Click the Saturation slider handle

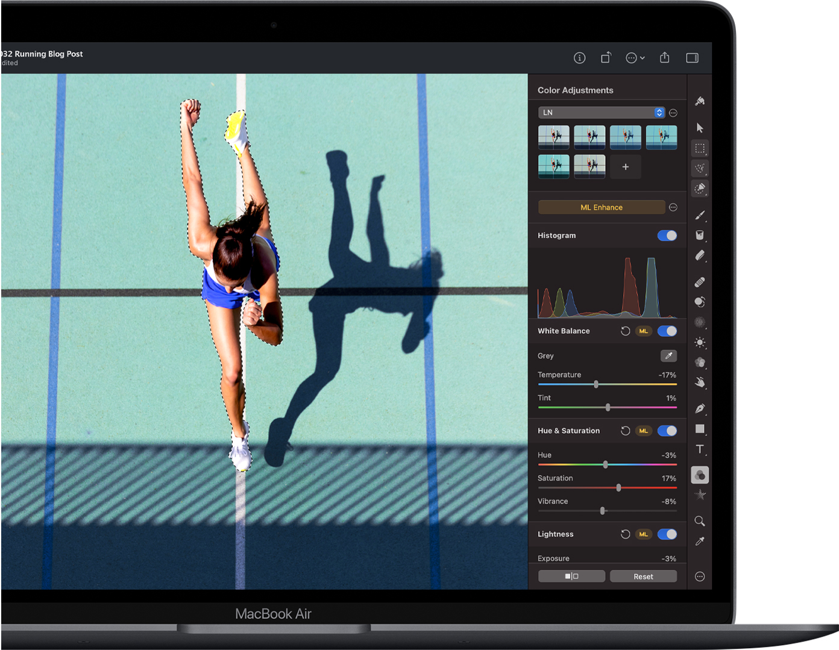tap(618, 488)
